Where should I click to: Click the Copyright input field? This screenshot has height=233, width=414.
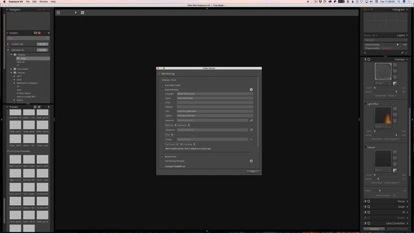(215, 94)
